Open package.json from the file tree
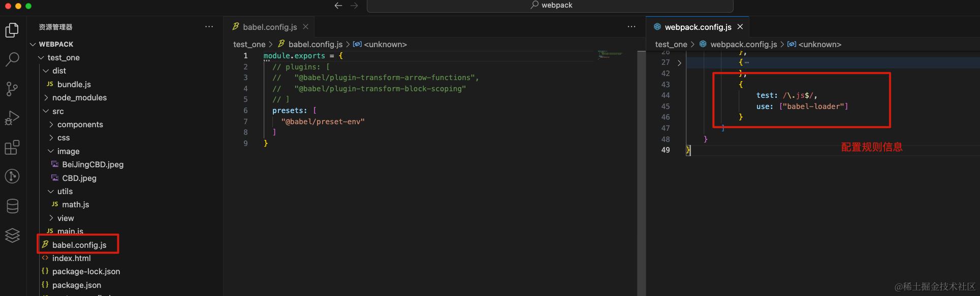Screen dimensions: 980x296 [76, 285]
